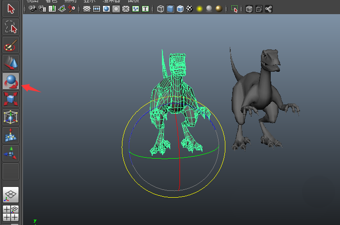Switch to four-view layout
The width and height of the screenshot is (340, 225).
(x=11, y=213)
